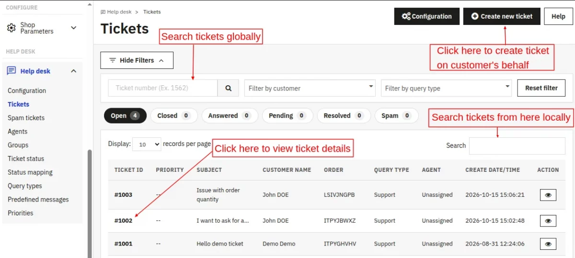
Task: Click the Help button
Action: coord(558,16)
